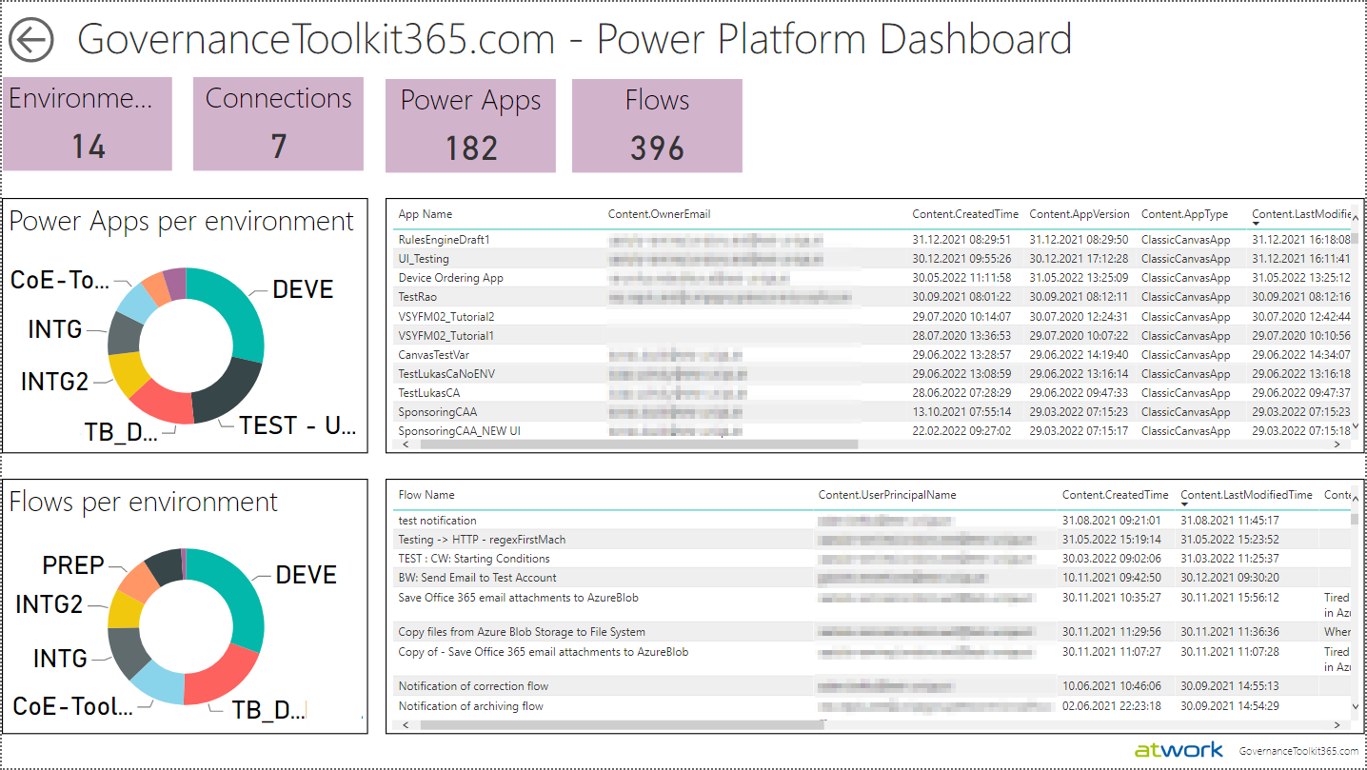Select the Device Ordering App row
The image size is (1367, 770).
[x=450, y=278]
